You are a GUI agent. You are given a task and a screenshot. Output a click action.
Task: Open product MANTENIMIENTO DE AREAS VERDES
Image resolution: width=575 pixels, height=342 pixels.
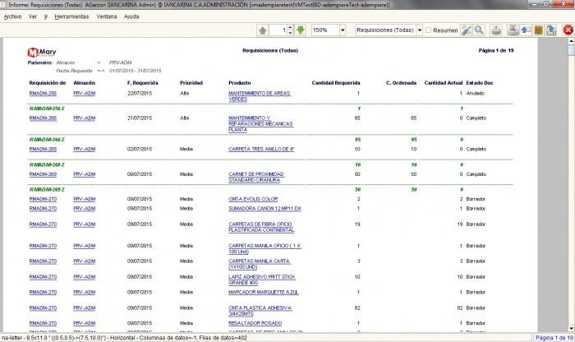pos(260,96)
